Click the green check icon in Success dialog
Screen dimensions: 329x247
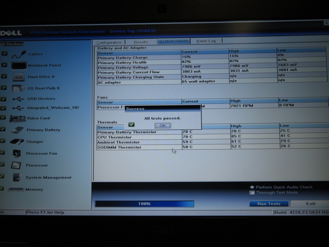pyautogui.click(x=131, y=124)
